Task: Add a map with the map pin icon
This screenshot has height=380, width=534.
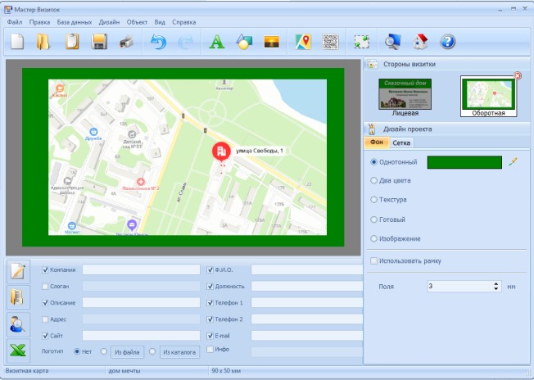Action: (303, 42)
